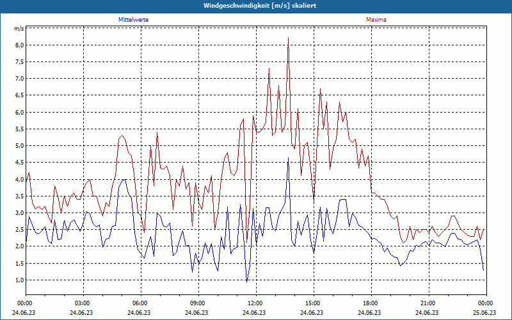Click the 2,5 y-axis value

[x=20, y=230]
